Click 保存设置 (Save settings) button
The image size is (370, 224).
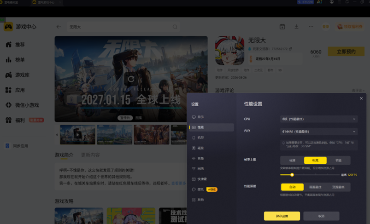pyautogui.click(x=282, y=216)
